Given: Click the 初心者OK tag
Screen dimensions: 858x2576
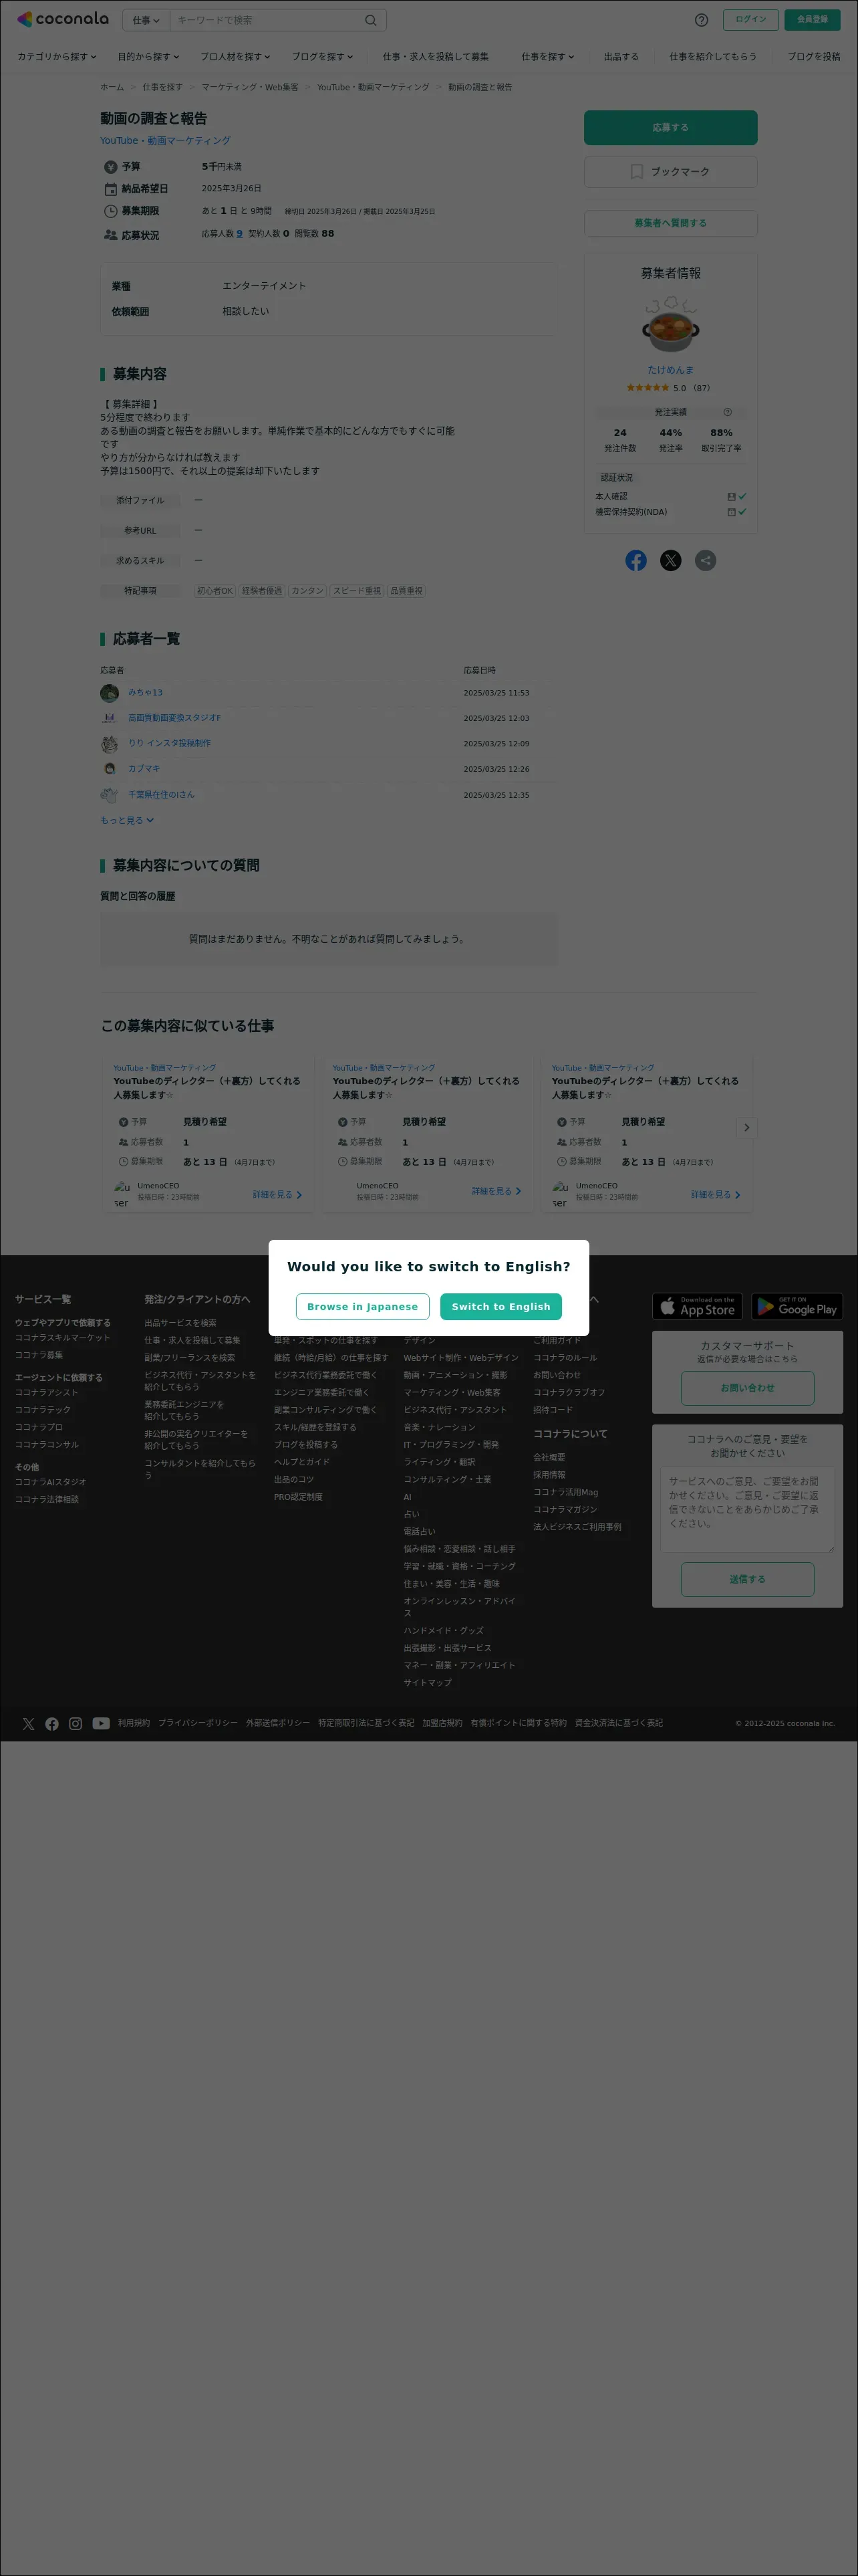Looking at the screenshot, I should (x=214, y=591).
